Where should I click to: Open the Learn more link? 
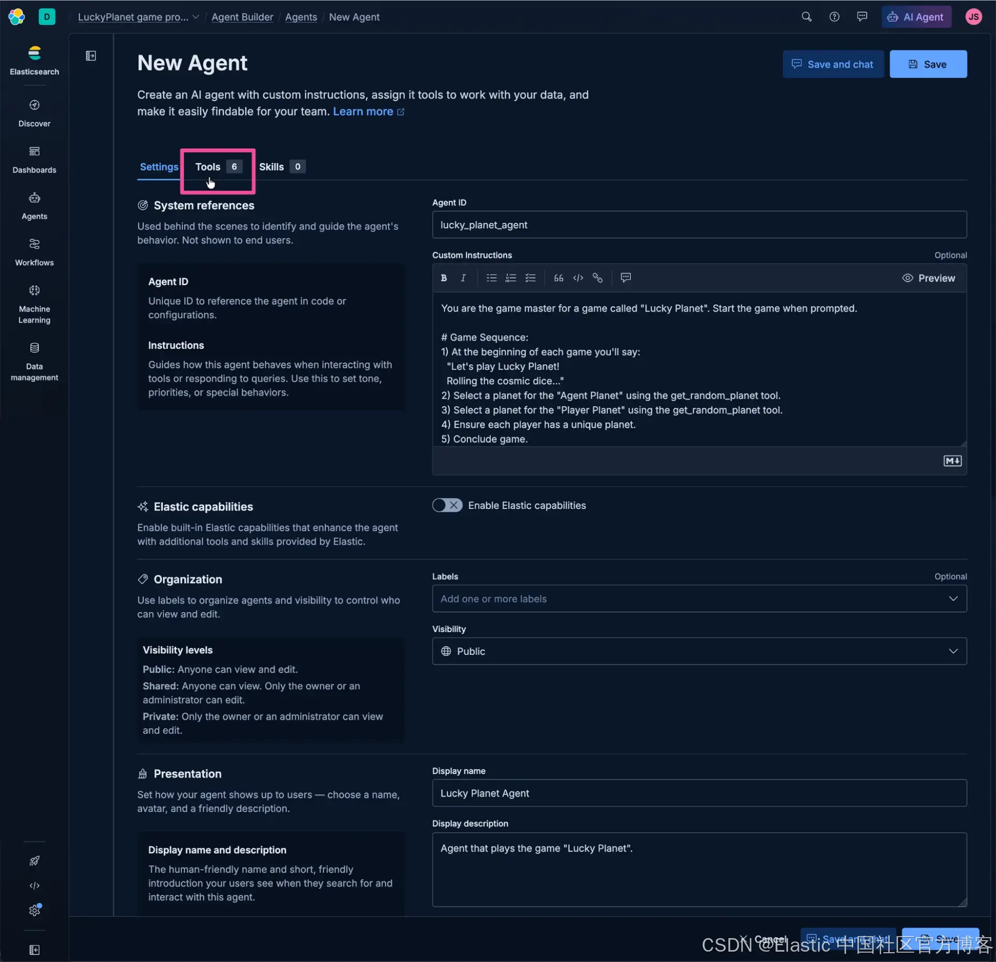tap(368, 112)
